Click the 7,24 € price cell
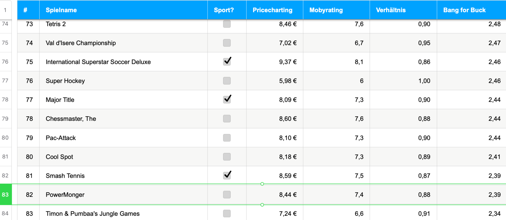This screenshot has width=506, height=220. point(288,214)
